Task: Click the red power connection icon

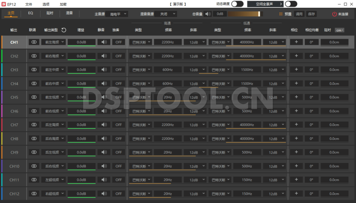Action: (334, 14)
